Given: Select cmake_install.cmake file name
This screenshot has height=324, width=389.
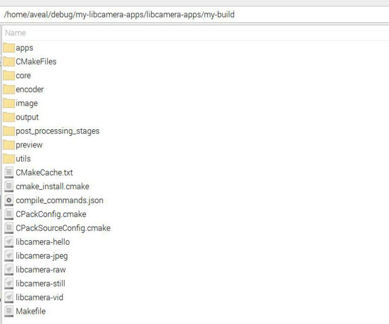Looking at the screenshot, I should click(52, 187).
